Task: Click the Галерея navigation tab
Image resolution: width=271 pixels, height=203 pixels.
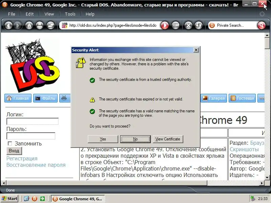Action: [x=214, y=98]
